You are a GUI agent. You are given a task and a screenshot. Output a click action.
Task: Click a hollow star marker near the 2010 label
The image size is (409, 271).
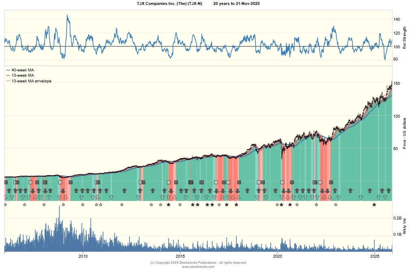tap(83, 204)
